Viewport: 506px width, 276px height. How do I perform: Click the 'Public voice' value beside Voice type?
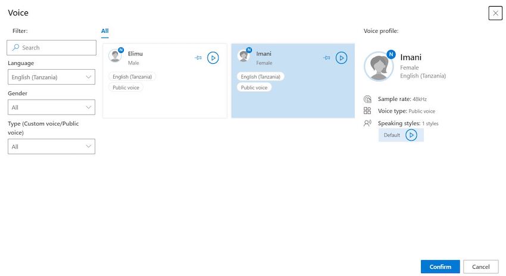[422, 111]
